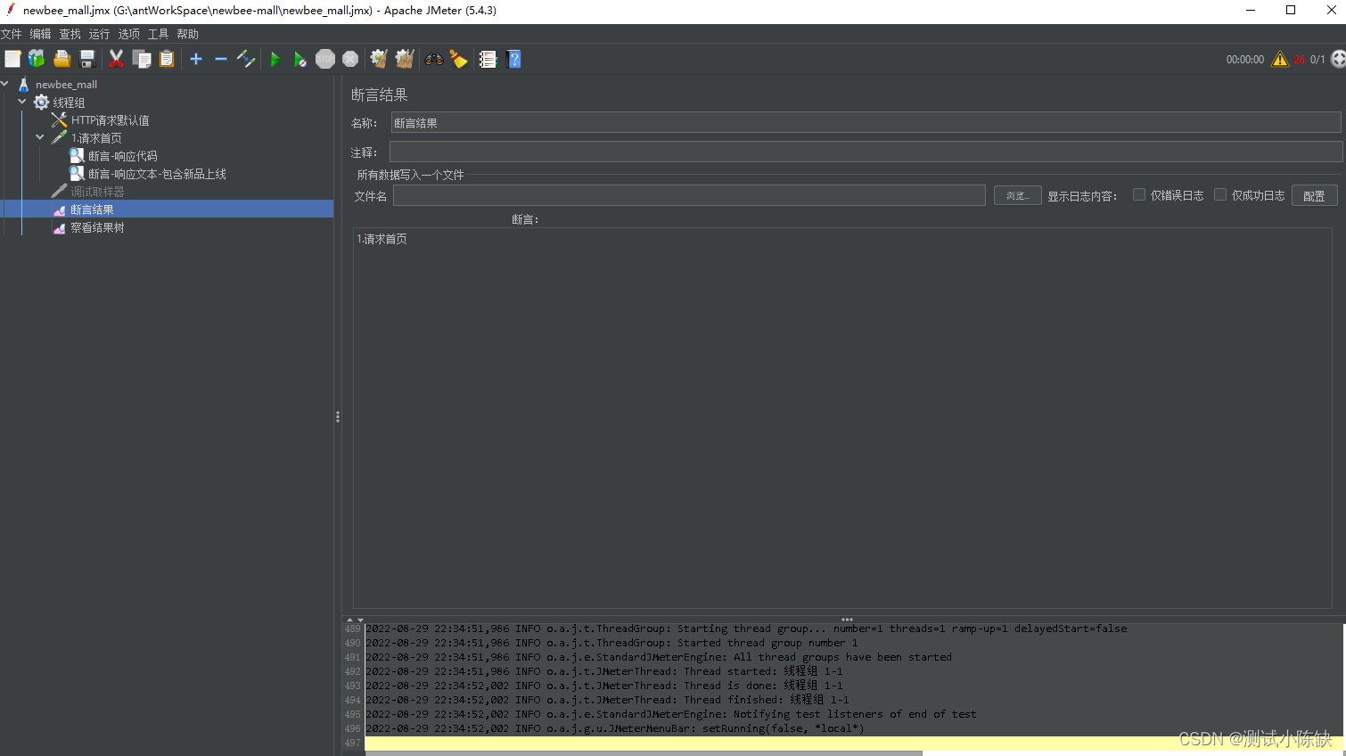Click the 00:00:00 elapsed time display
1346x756 pixels.
pyautogui.click(x=1244, y=60)
